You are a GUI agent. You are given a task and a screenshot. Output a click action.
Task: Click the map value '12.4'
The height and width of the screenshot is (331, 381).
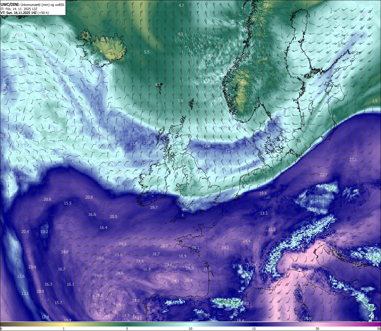click(45, 317)
